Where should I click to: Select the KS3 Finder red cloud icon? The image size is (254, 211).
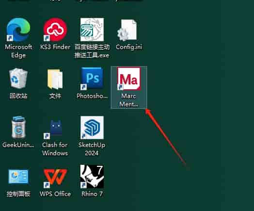click(55, 30)
